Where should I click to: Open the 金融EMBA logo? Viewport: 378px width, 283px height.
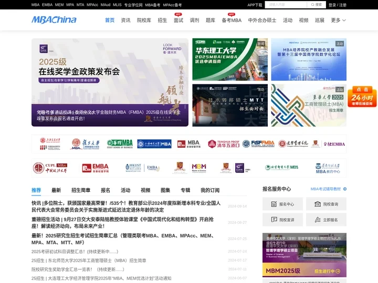(x=328, y=144)
